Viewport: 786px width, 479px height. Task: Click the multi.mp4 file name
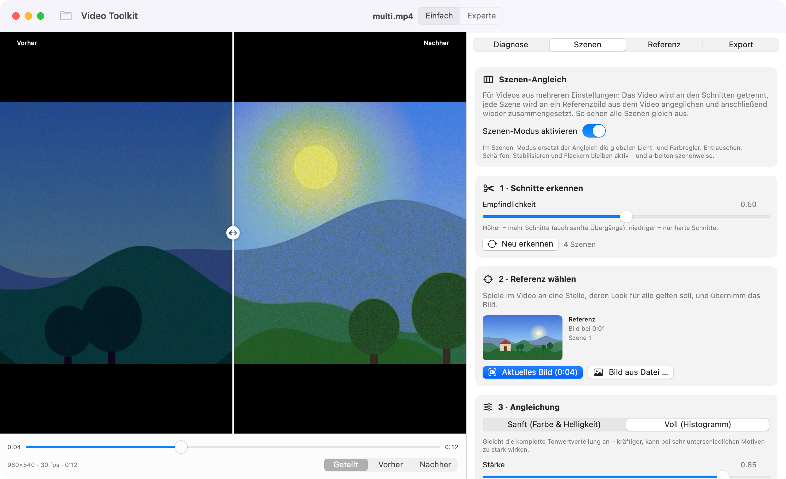[393, 16]
